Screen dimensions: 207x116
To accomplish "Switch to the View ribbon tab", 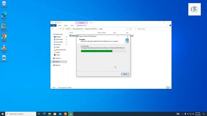I will point(72,25).
